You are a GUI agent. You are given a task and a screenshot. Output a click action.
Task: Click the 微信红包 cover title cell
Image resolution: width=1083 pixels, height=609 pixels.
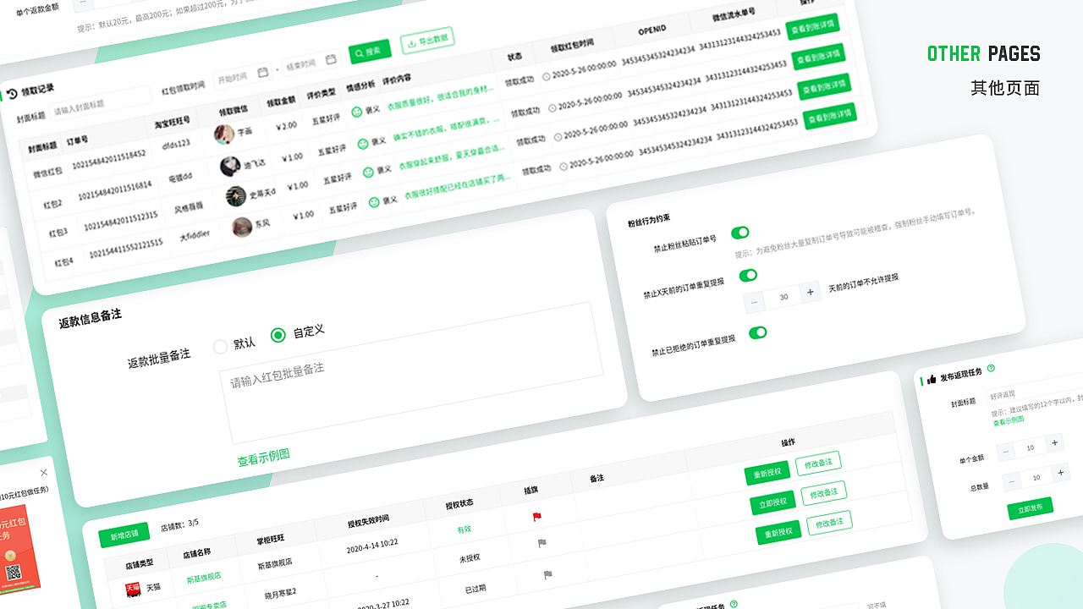[x=47, y=172]
